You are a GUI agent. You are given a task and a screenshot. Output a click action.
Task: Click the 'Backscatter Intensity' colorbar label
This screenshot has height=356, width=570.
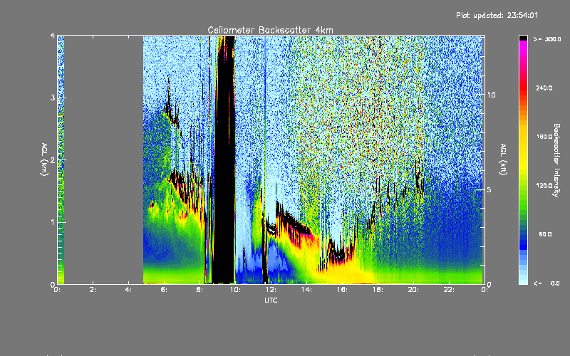(556, 160)
